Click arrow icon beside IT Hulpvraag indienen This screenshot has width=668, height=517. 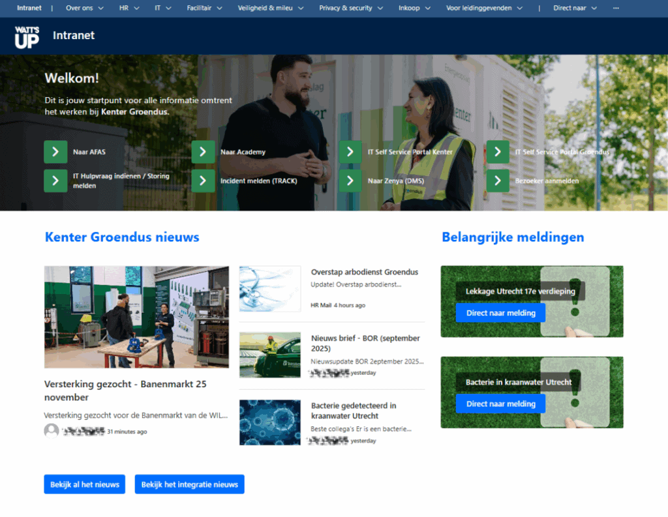55,181
